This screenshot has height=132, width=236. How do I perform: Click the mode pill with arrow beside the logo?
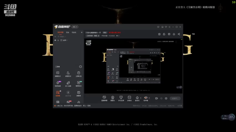click(x=75, y=27)
